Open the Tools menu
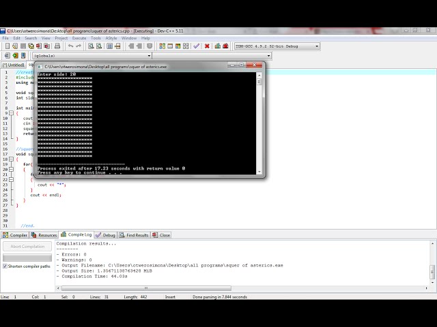The height and width of the screenshot is (327, 437). [x=96, y=38]
